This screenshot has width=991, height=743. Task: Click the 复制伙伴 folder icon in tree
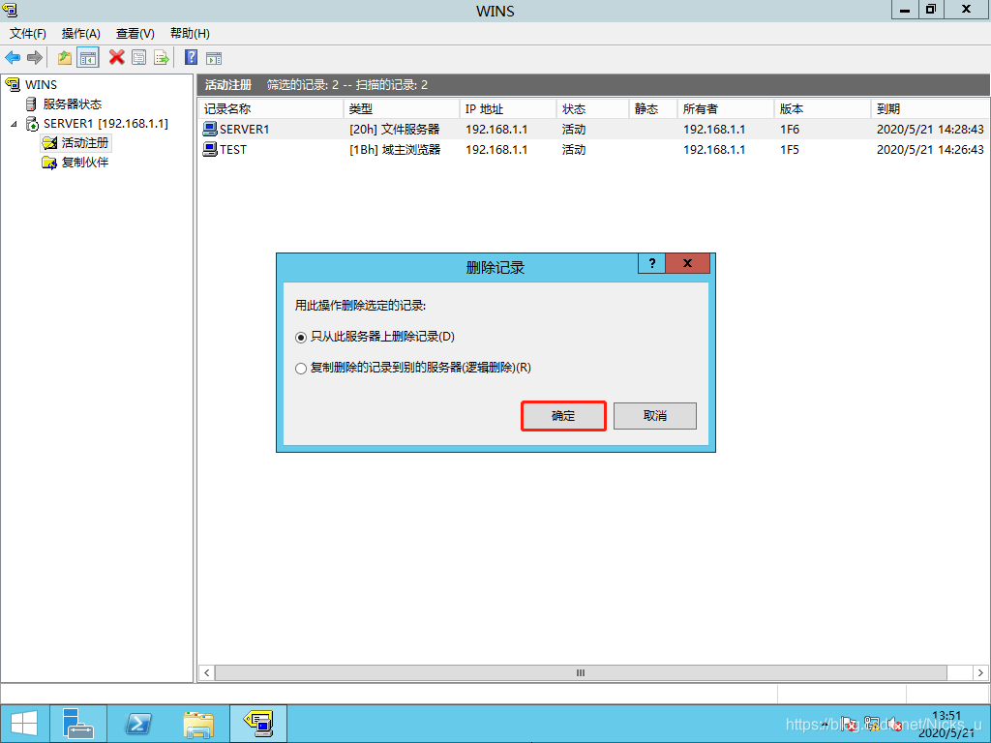49,163
